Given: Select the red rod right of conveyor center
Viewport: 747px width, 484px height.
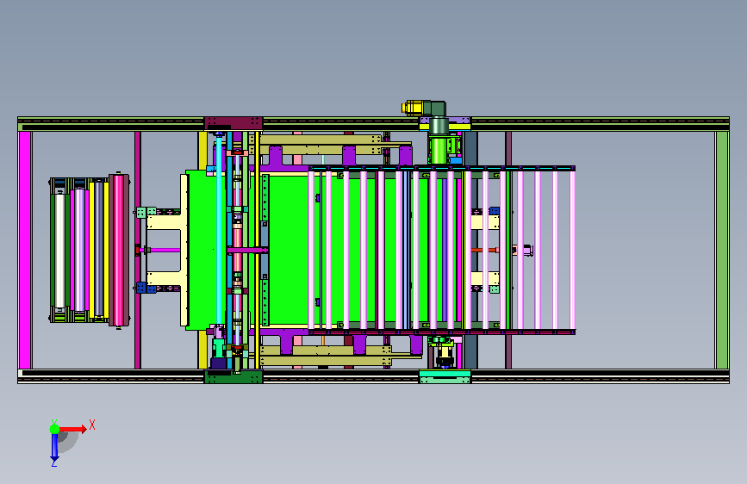Looking at the screenshot, I should point(484,250).
